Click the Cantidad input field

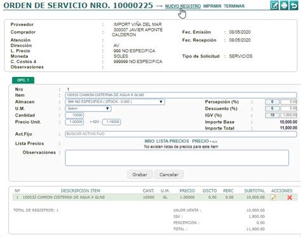pyautogui.click(x=74, y=115)
